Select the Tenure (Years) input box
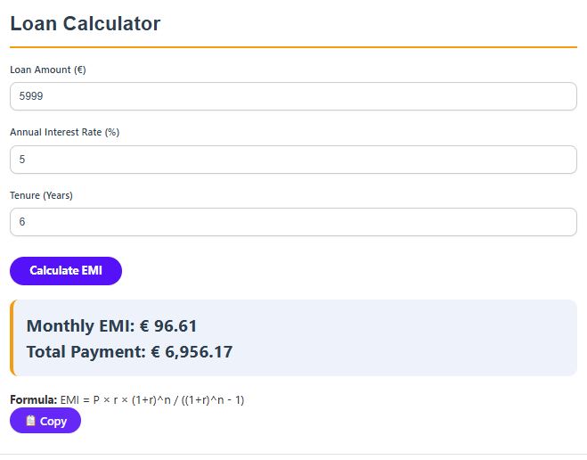The image size is (587, 460). click(293, 222)
